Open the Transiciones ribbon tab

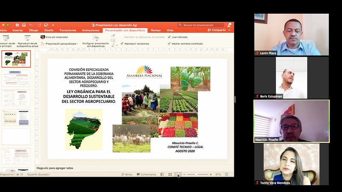pyautogui.click(x=68, y=30)
